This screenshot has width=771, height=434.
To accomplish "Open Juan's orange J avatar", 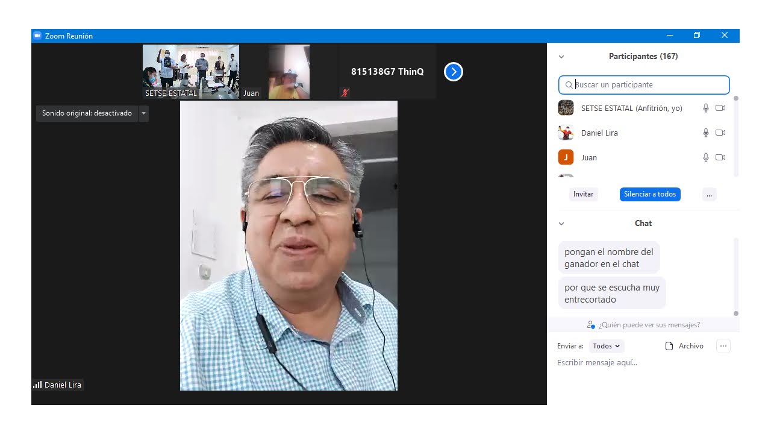I will pyautogui.click(x=566, y=157).
